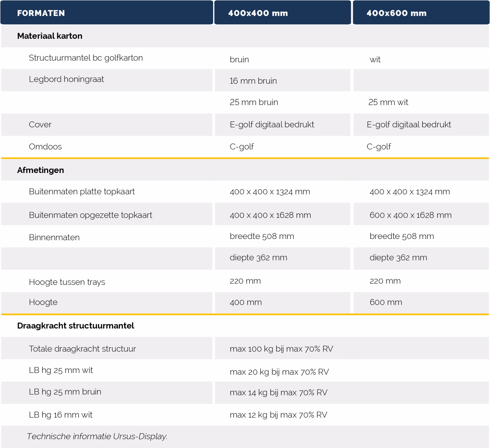Click the LB hg 25 mm bruin label
The image size is (490, 448).
click(65, 392)
